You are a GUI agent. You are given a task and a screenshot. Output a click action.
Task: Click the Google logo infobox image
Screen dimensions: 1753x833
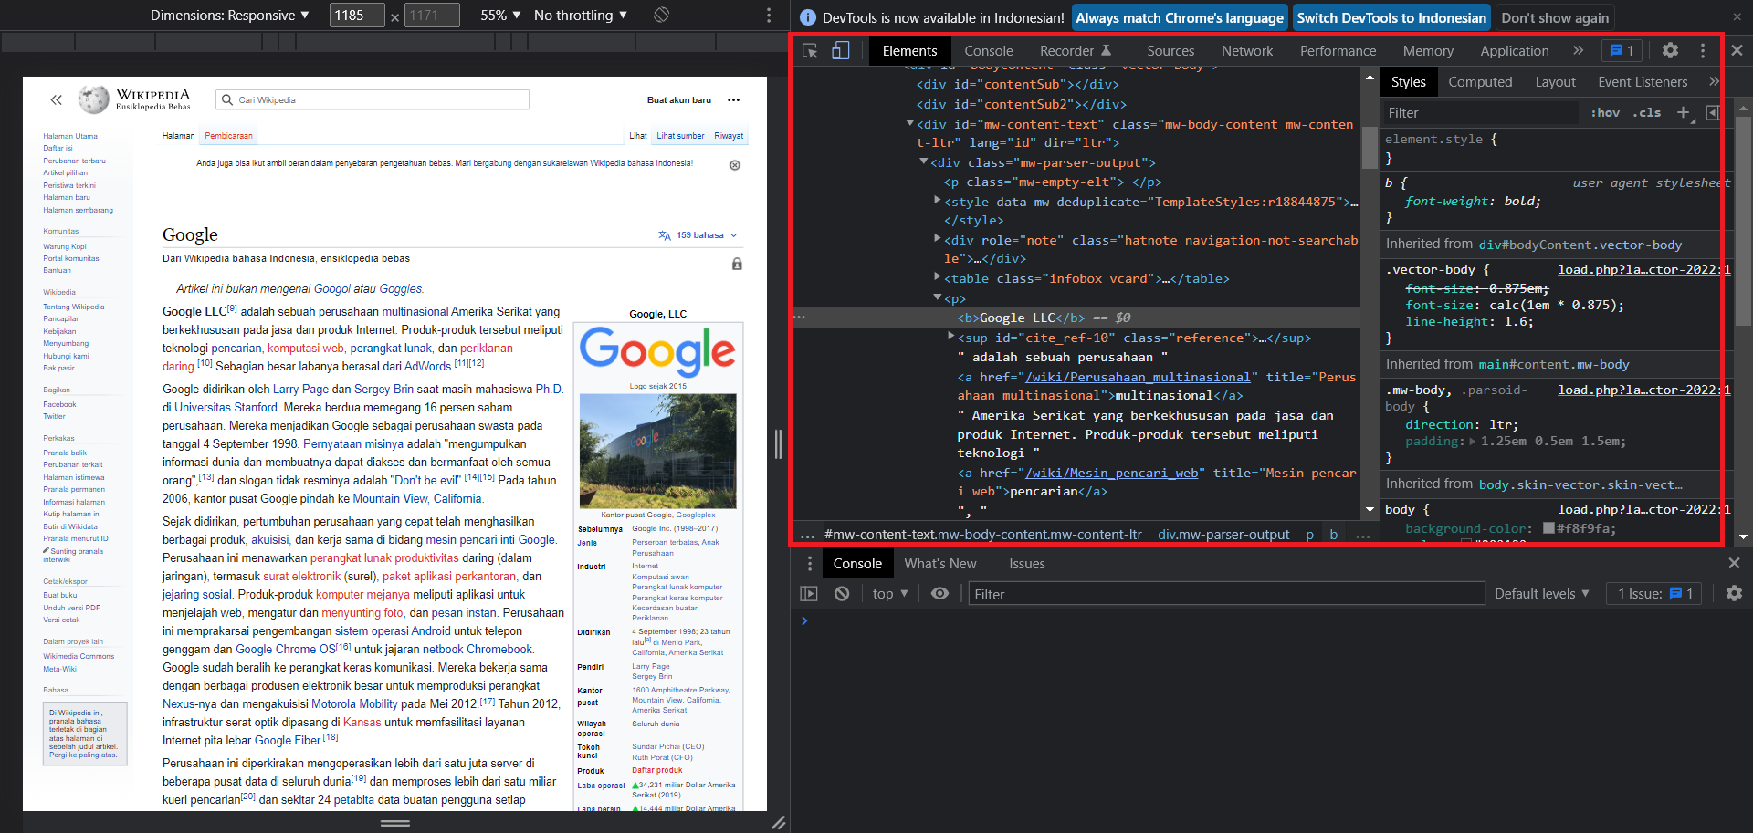(x=657, y=351)
